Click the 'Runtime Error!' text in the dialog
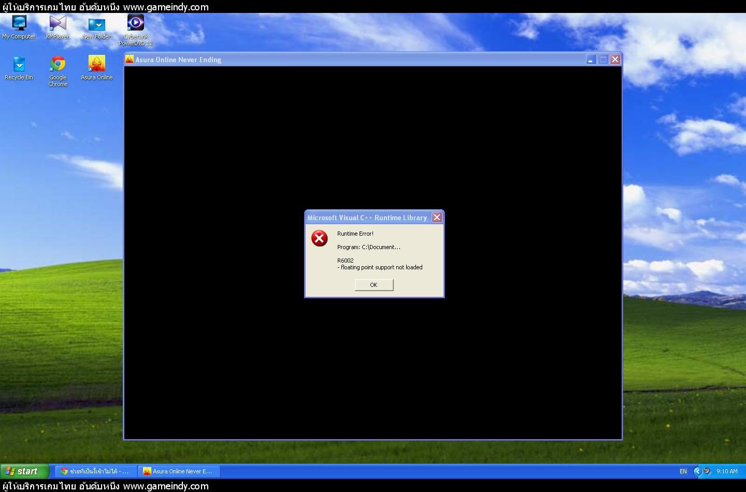Image resolution: width=746 pixels, height=492 pixels. pos(355,234)
